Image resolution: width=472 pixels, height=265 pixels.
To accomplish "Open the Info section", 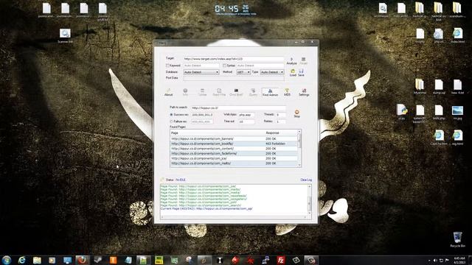I will pos(185,92).
